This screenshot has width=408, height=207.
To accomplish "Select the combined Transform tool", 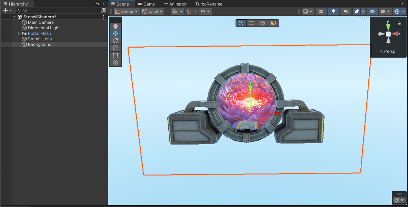I will 116,62.
